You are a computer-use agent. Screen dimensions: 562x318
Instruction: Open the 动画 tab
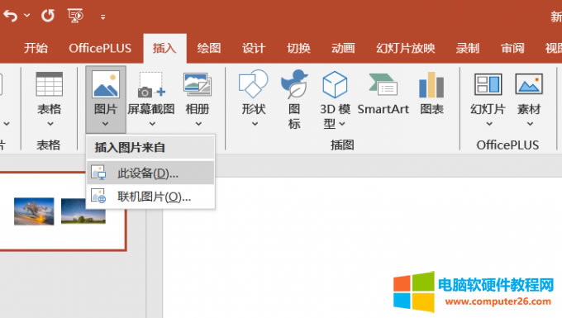click(343, 48)
